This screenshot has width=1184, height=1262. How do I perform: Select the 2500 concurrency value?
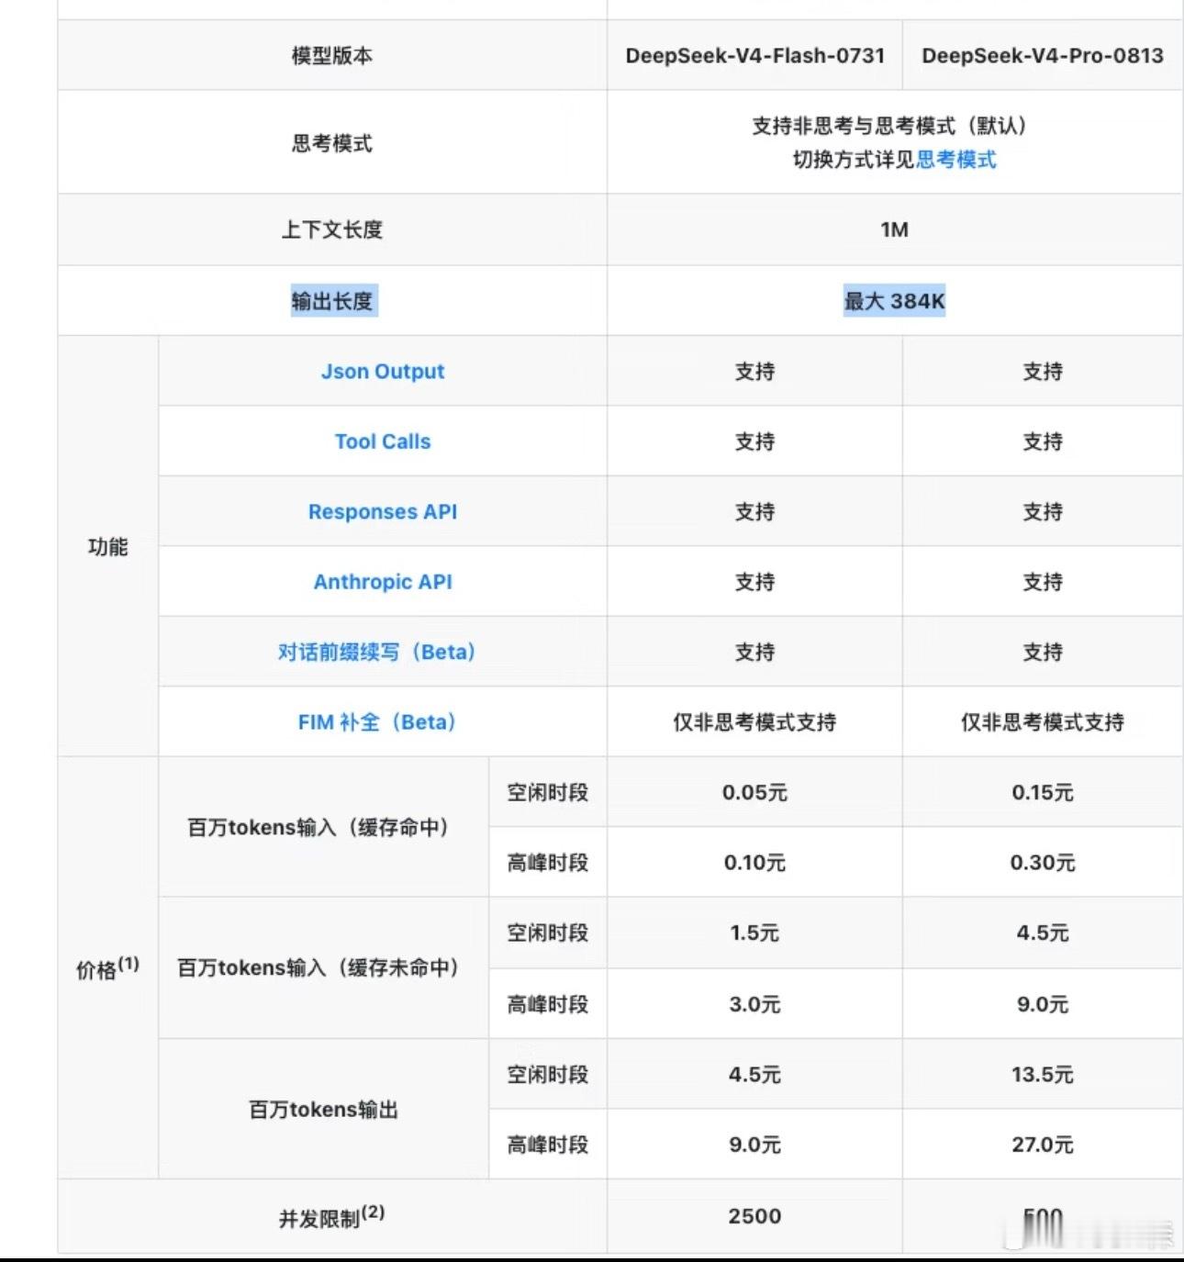(755, 1217)
